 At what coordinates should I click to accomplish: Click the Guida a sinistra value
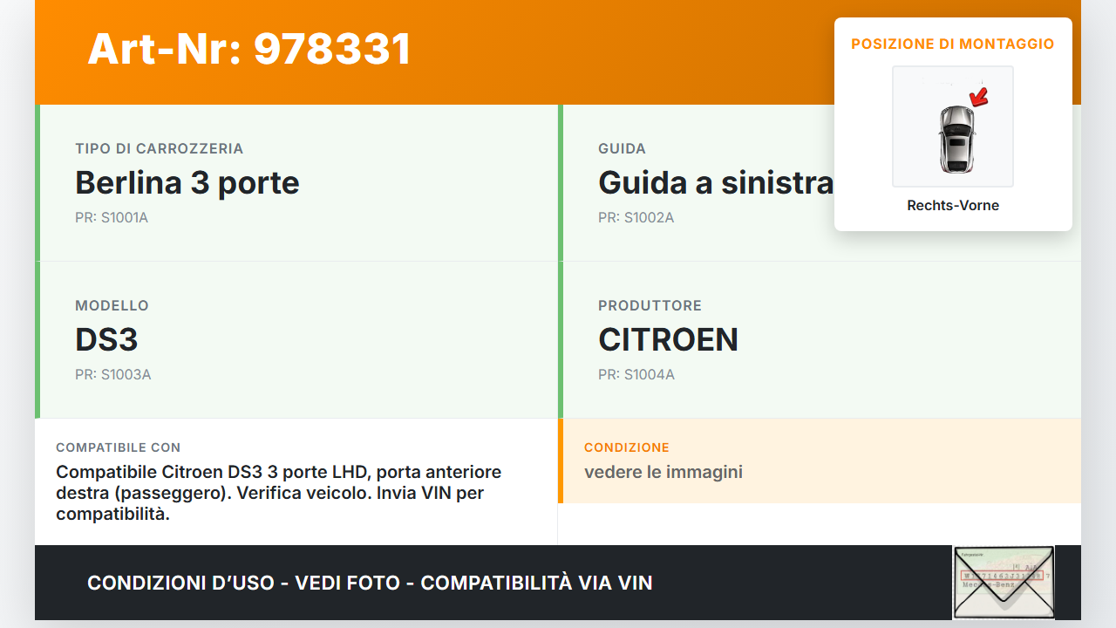(716, 182)
